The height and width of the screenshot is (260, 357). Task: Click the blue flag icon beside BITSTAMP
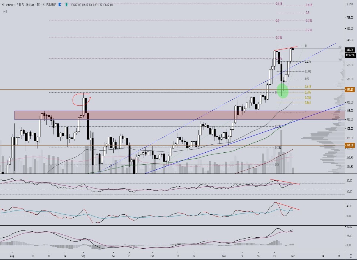60,4
